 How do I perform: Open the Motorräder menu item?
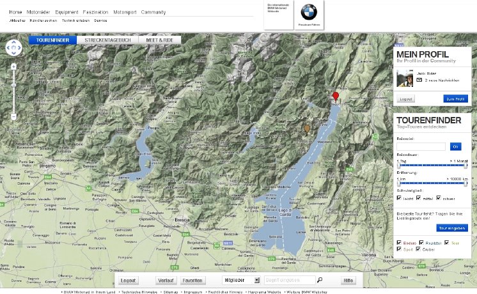(x=38, y=12)
